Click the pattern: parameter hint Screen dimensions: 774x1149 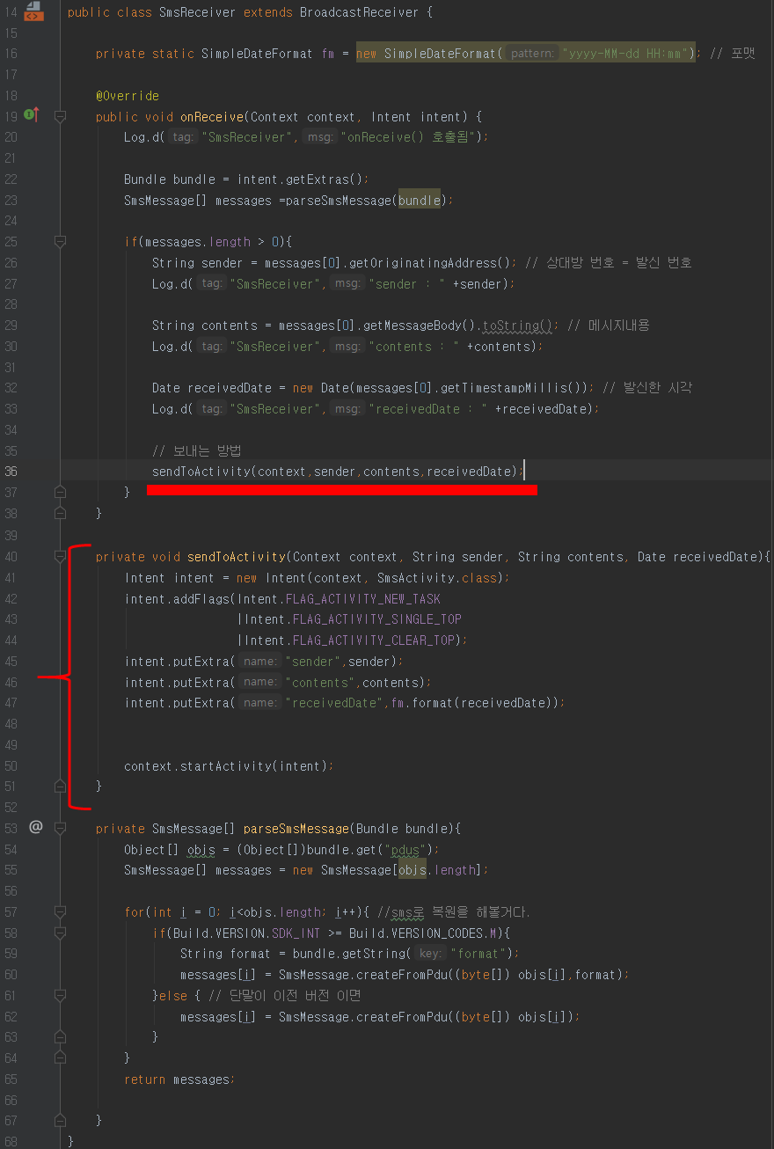coord(531,54)
